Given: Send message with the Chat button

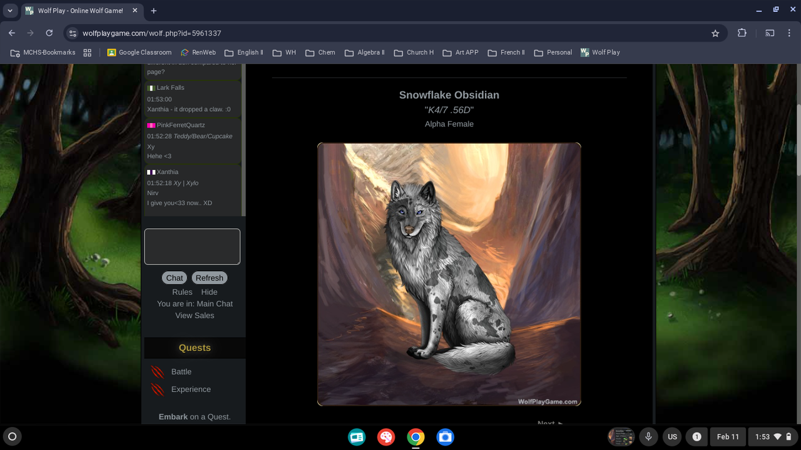Looking at the screenshot, I should pos(175,278).
